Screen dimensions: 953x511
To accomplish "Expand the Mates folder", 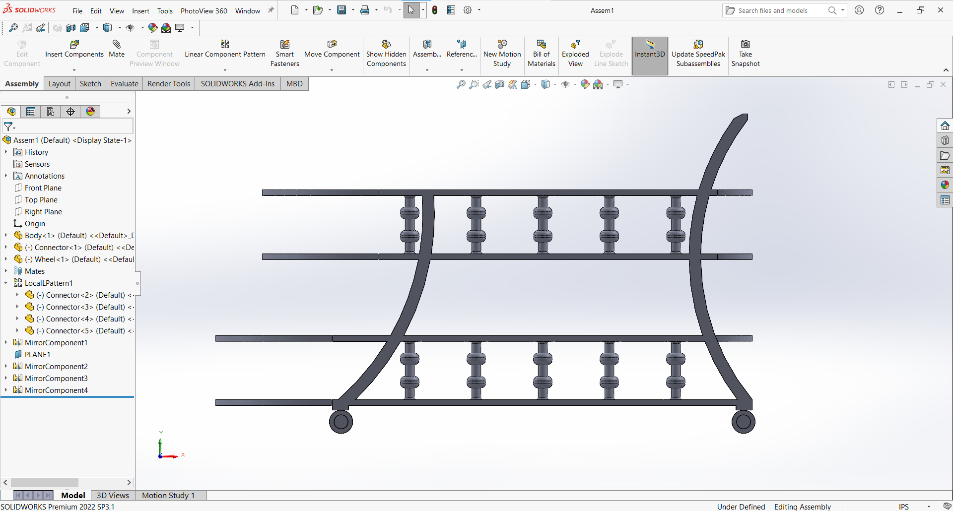I will point(6,271).
